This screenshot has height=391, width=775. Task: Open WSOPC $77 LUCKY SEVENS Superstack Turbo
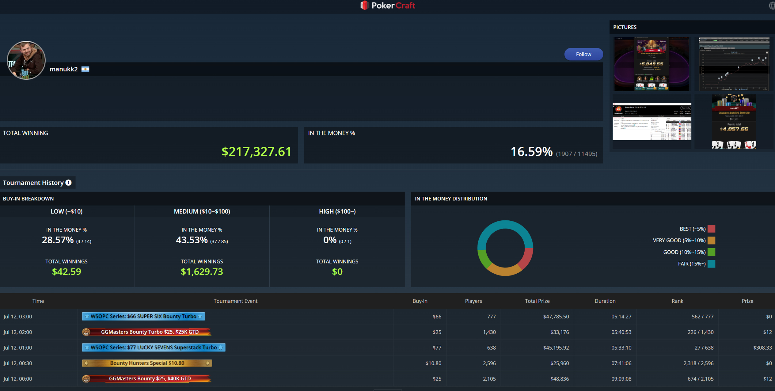(x=154, y=347)
